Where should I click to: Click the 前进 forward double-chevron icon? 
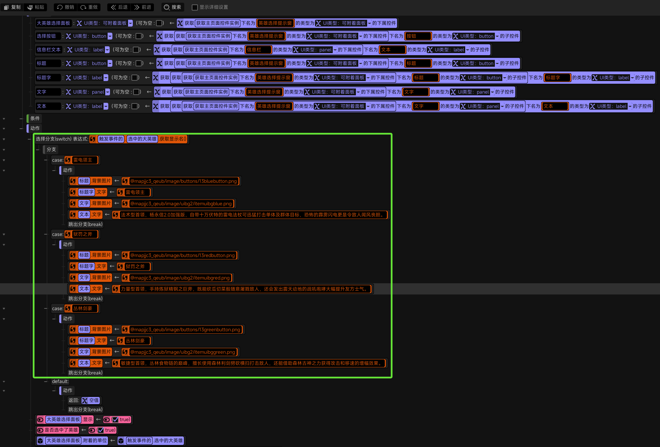137,7
